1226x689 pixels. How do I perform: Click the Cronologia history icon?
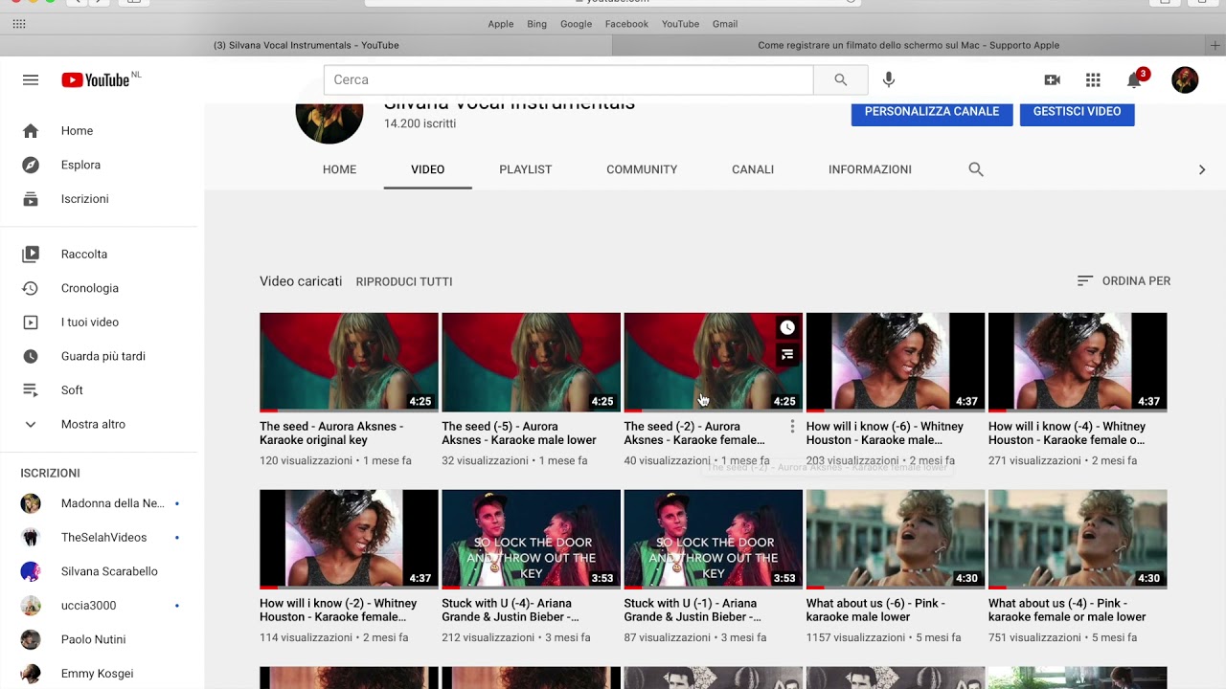click(x=31, y=288)
